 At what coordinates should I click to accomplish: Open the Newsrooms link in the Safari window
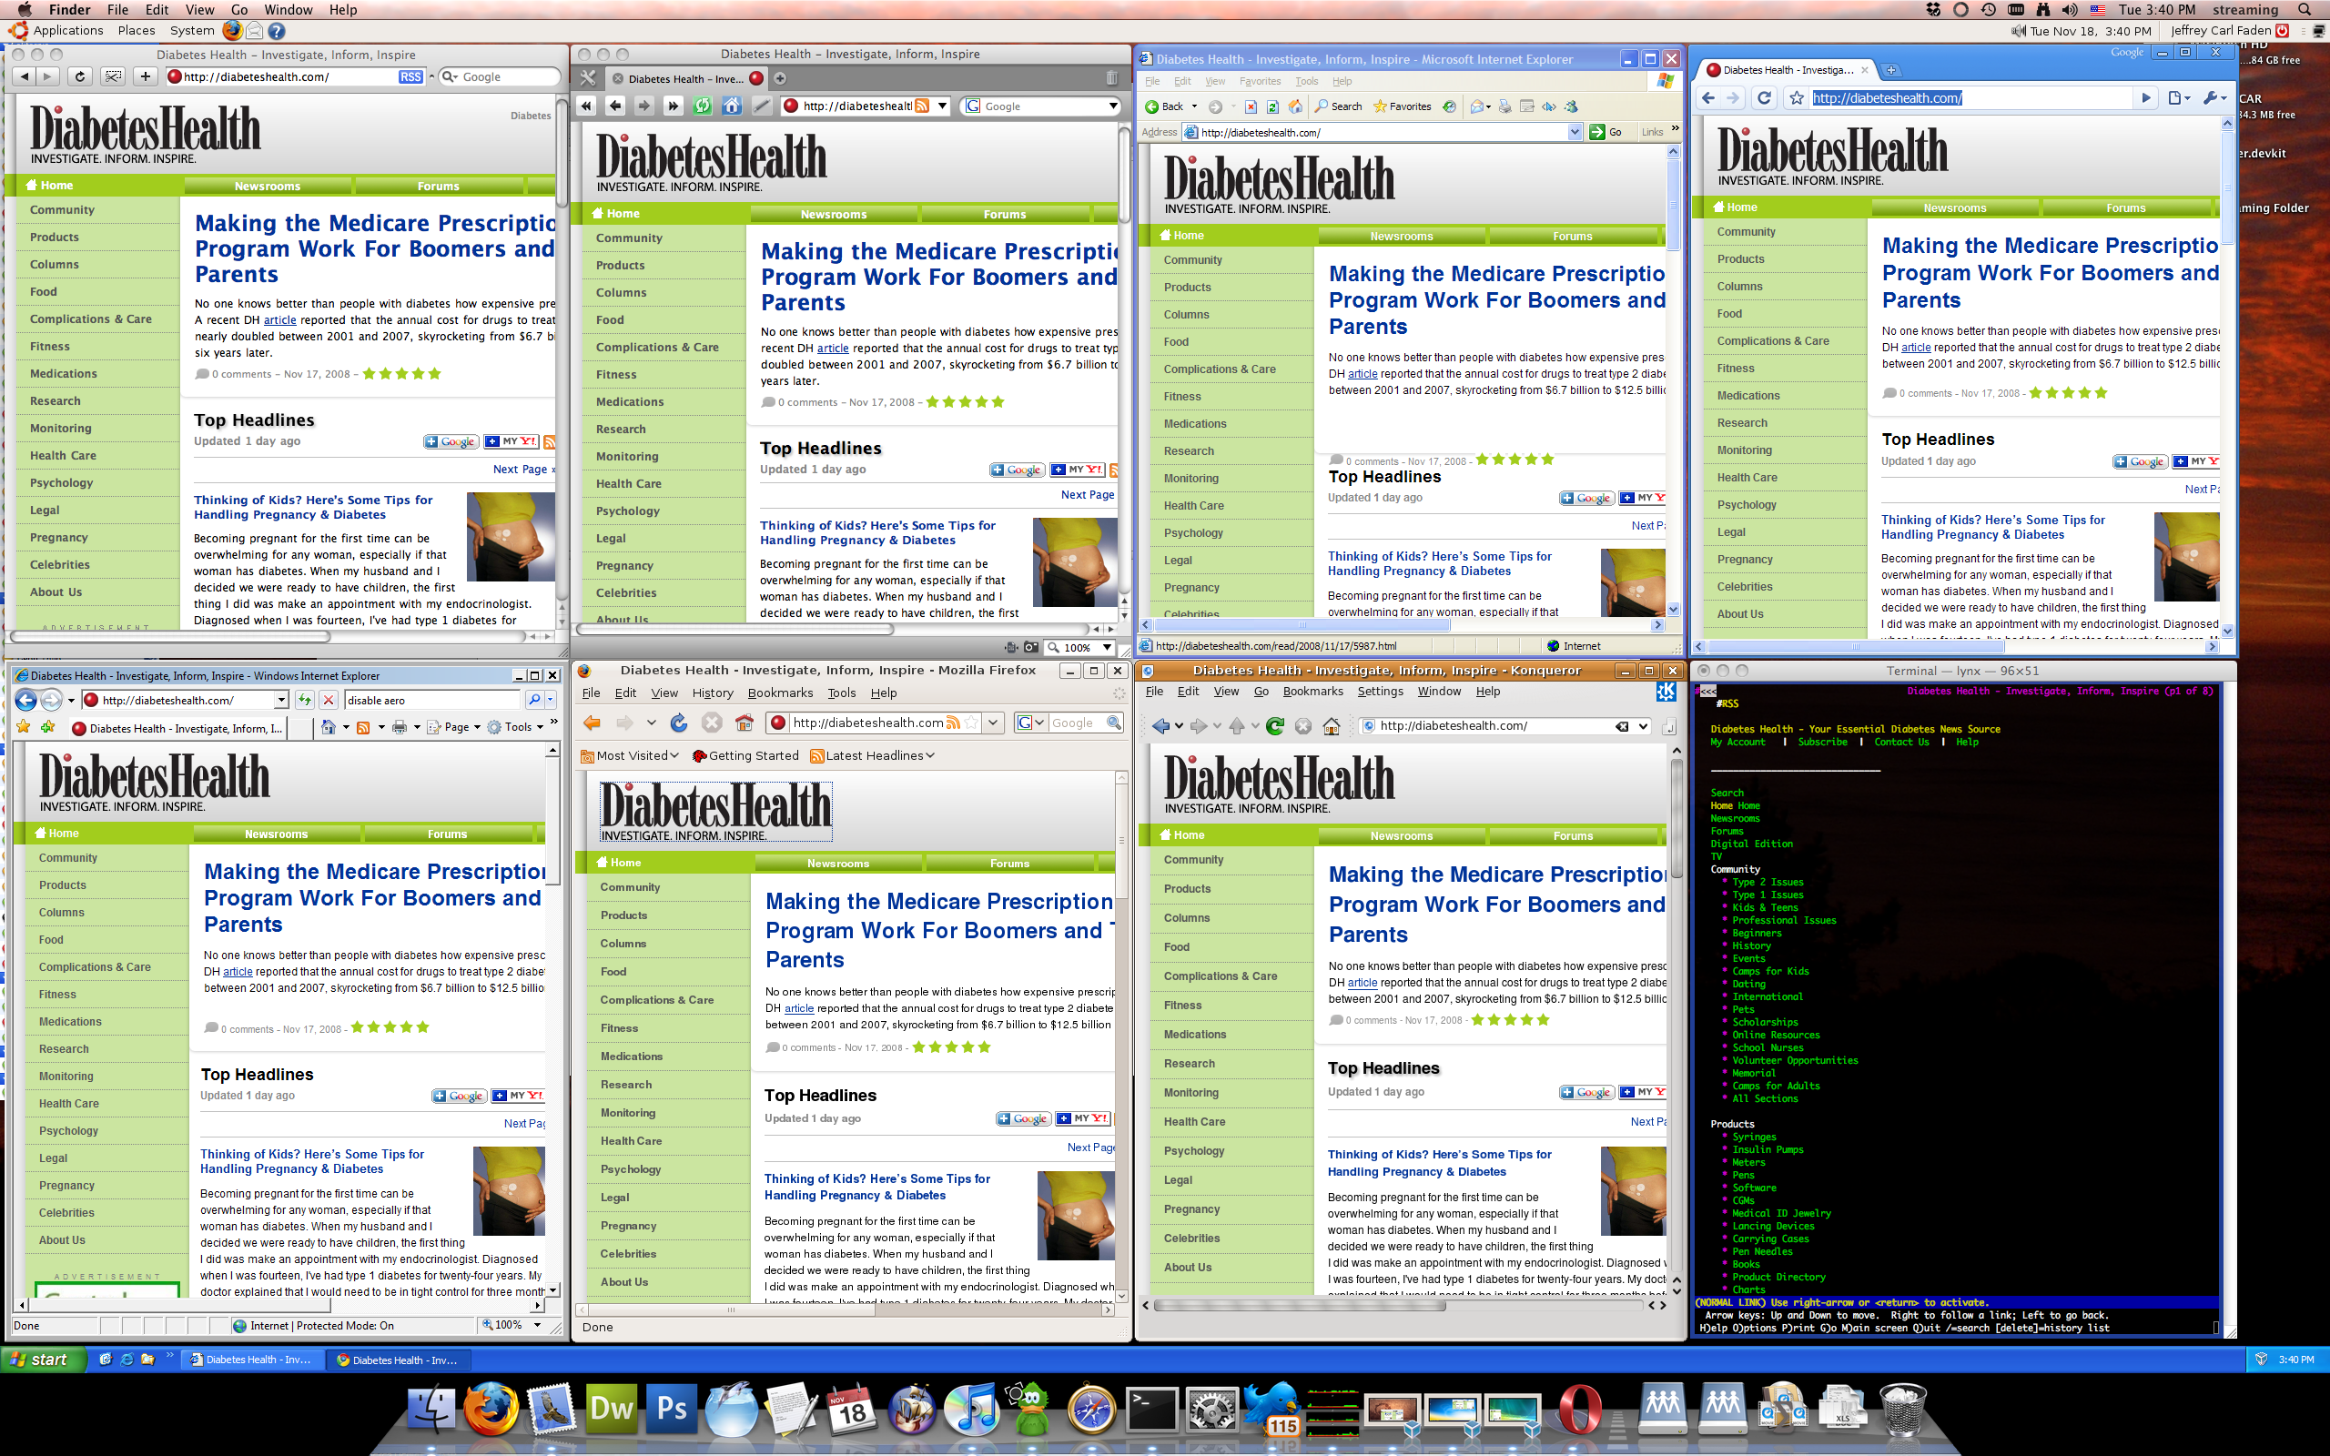pyautogui.click(x=268, y=186)
